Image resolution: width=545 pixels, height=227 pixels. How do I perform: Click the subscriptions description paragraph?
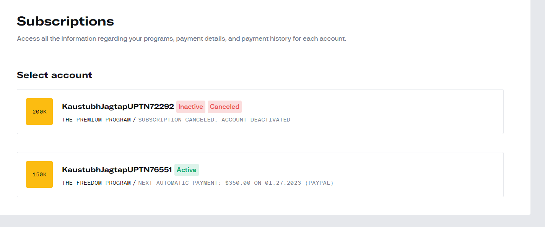[x=181, y=39]
